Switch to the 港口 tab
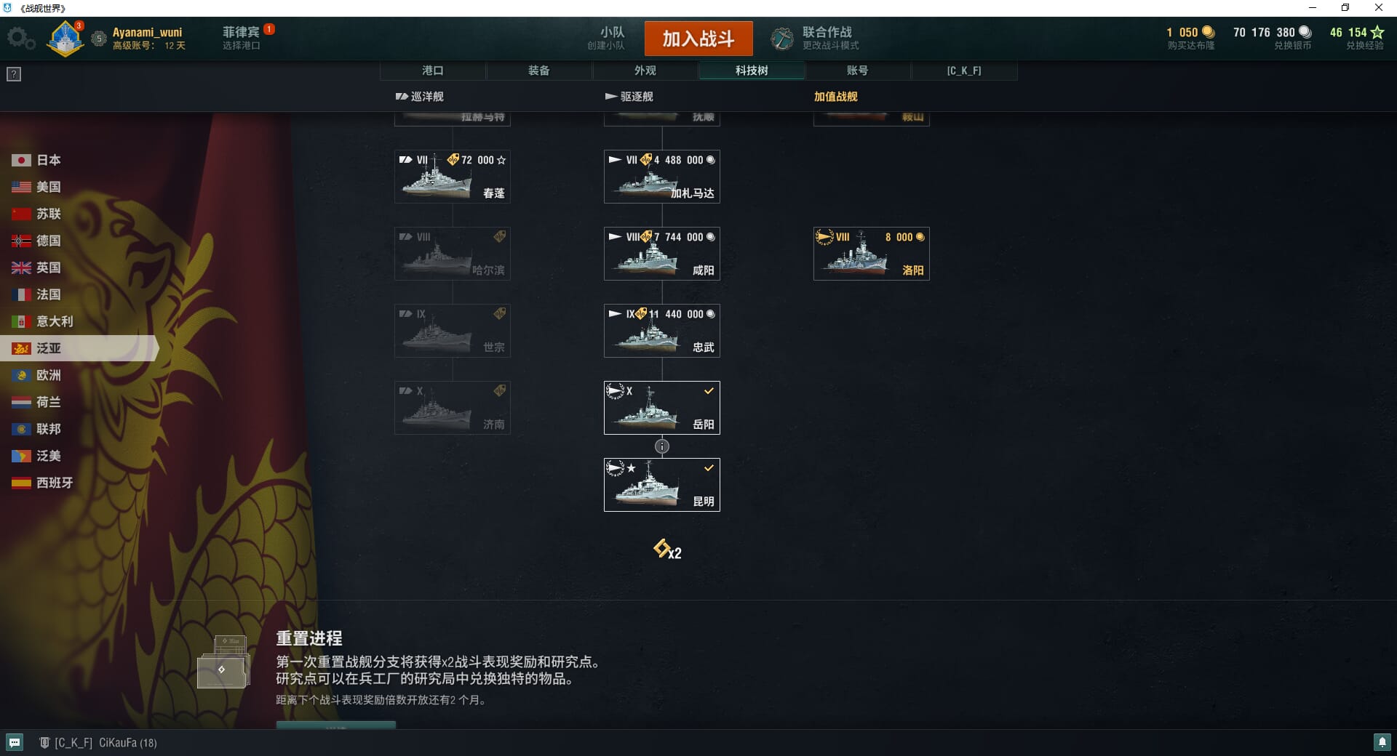Viewport: 1397px width, 756px height. pos(433,71)
